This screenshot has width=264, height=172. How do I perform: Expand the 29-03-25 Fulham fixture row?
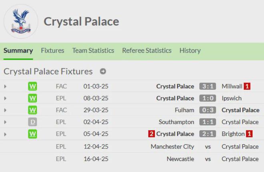(x=5, y=110)
